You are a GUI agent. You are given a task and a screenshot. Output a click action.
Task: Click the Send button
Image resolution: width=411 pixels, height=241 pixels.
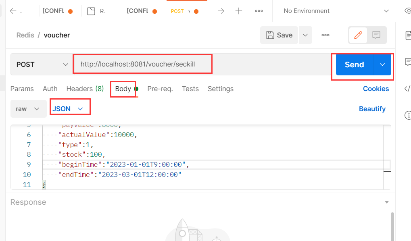pos(355,64)
